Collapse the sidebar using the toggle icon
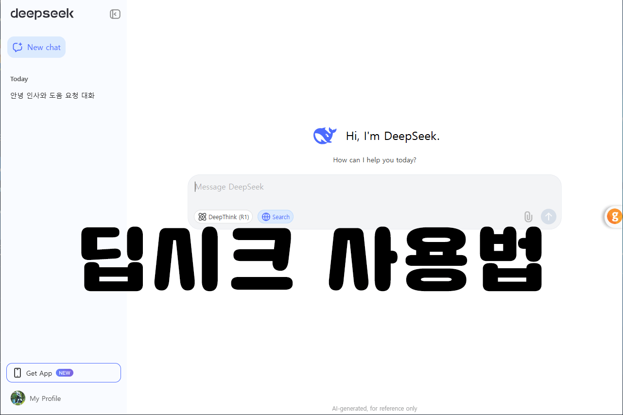The width and height of the screenshot is (623, 415). point(115,14)
